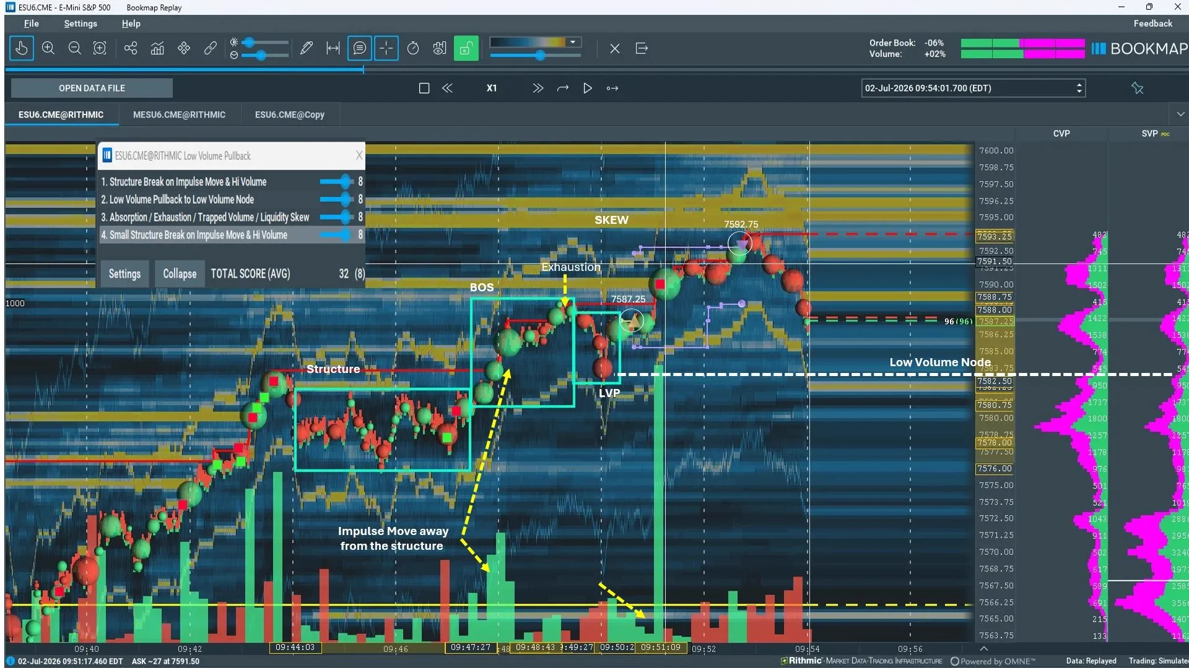
Task: Click the CVP column header
Action: click(1061, 134)
